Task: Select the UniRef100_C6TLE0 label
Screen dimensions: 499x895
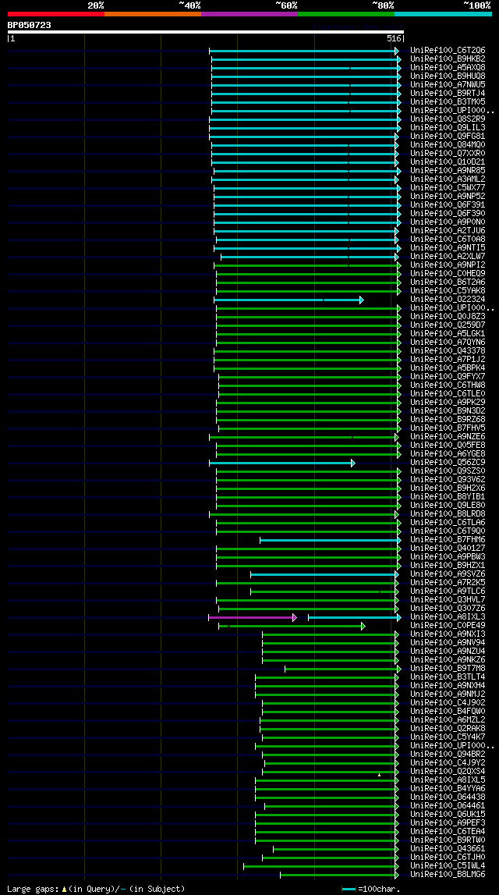Action: (x=448, y=394)
